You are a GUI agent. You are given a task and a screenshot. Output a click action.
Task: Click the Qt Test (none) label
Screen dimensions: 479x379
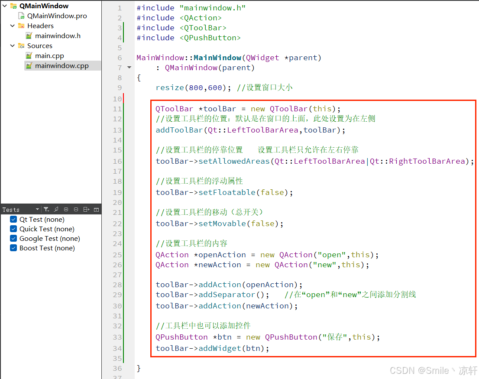pos(42,219)
